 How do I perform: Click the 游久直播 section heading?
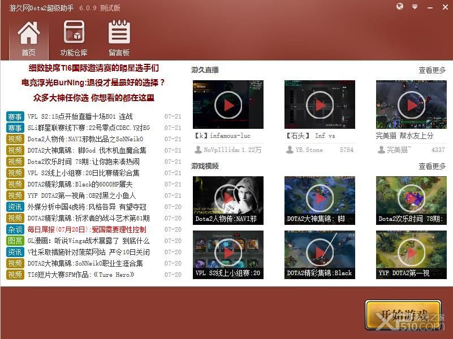point(205,70)
